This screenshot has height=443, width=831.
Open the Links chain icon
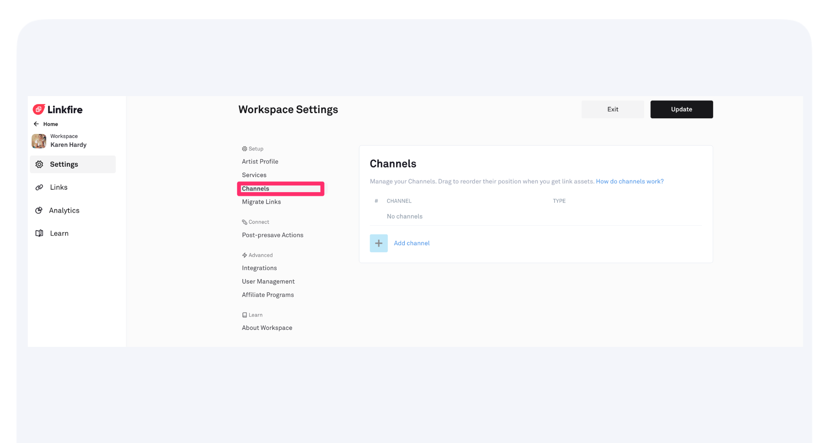(x=39, y=187)
